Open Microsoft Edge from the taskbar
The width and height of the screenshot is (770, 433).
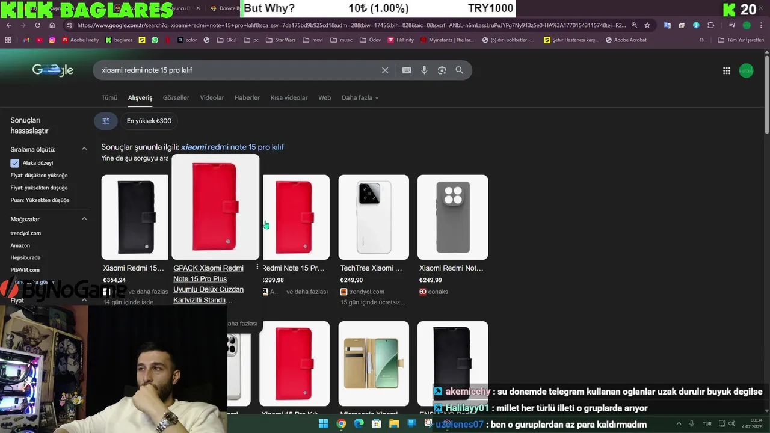[359, 423]
